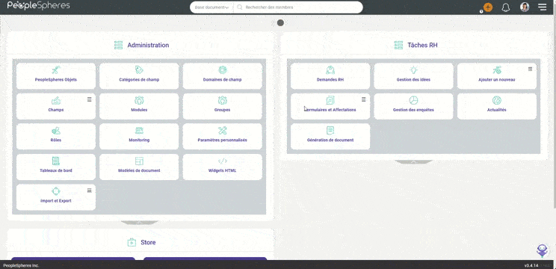Collapse the Administration section

coord(140,223)
